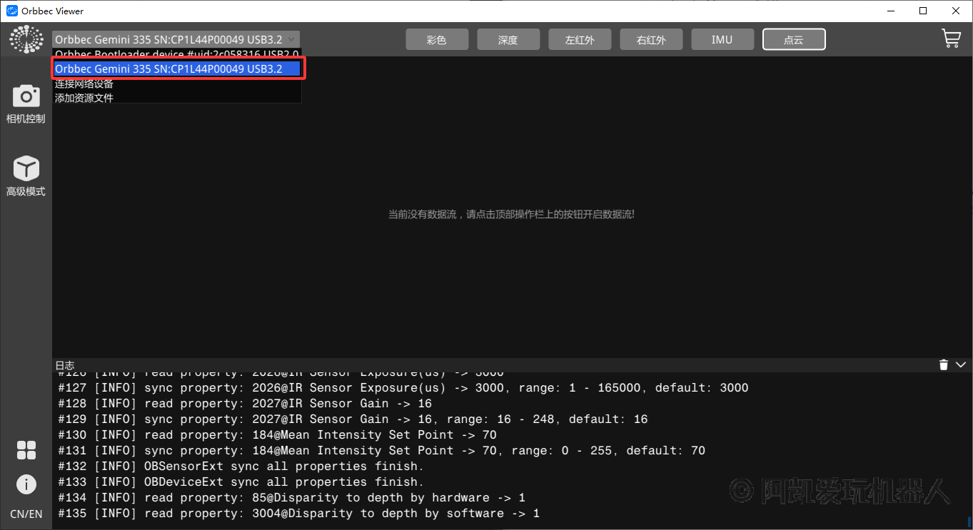Close the Orbbec Viewer window
973x530 pixels.
(957, 11)
